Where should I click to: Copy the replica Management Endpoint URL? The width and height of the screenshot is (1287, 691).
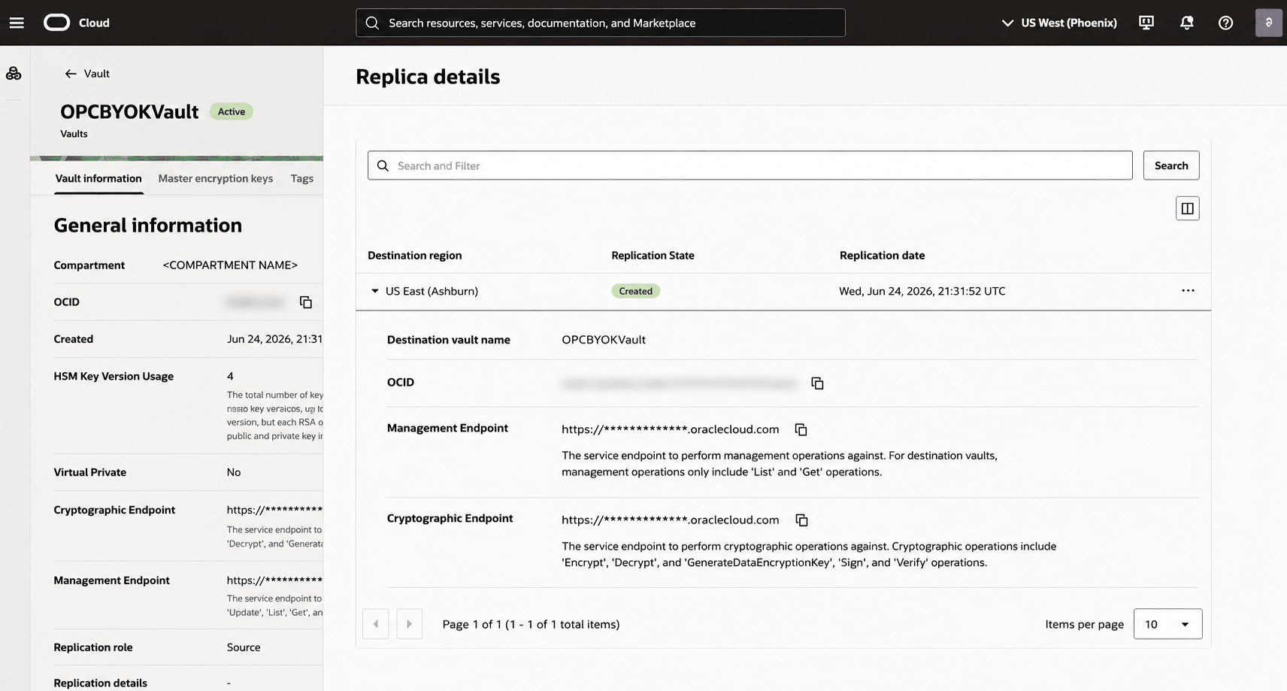(801, 429)
